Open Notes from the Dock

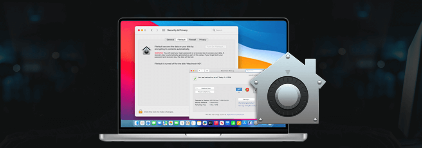coord(199,123)
